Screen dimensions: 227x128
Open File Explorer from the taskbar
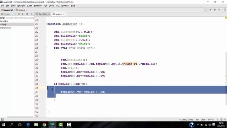coord(36,125)
